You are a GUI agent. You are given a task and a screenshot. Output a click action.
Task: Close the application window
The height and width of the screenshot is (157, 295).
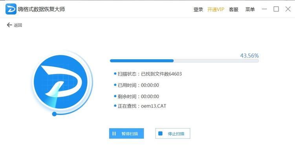tap(288, 9)
